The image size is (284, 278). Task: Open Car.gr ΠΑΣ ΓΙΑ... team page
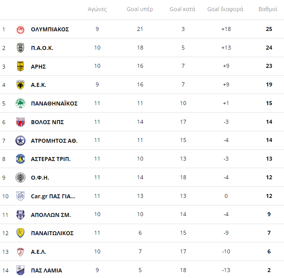coord(53,196)
